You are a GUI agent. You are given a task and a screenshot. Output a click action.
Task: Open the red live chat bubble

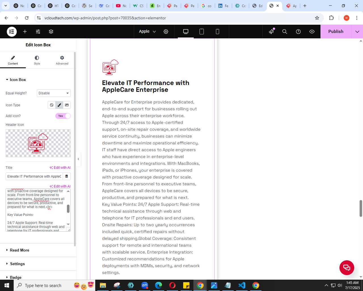coord(347,267)
